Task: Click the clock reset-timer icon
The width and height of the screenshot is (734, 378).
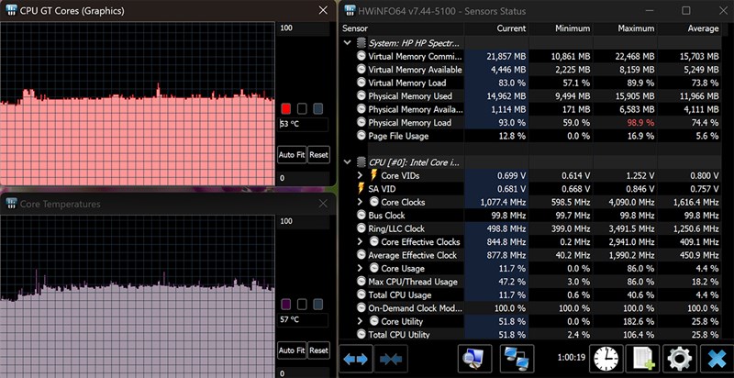Action: point(606,358)
